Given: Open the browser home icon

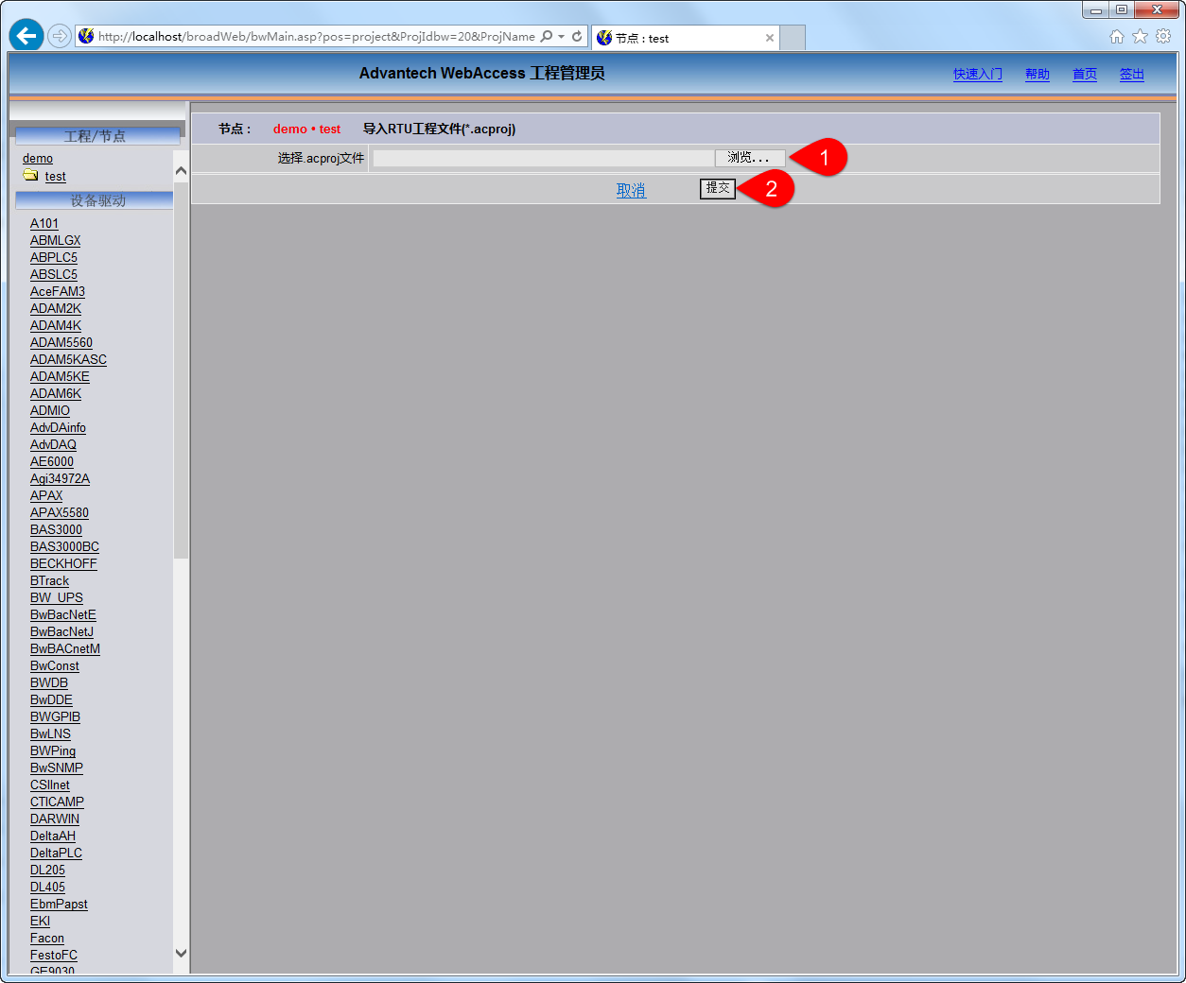Looking at the screenshot, I should [x=1117, y=37].
